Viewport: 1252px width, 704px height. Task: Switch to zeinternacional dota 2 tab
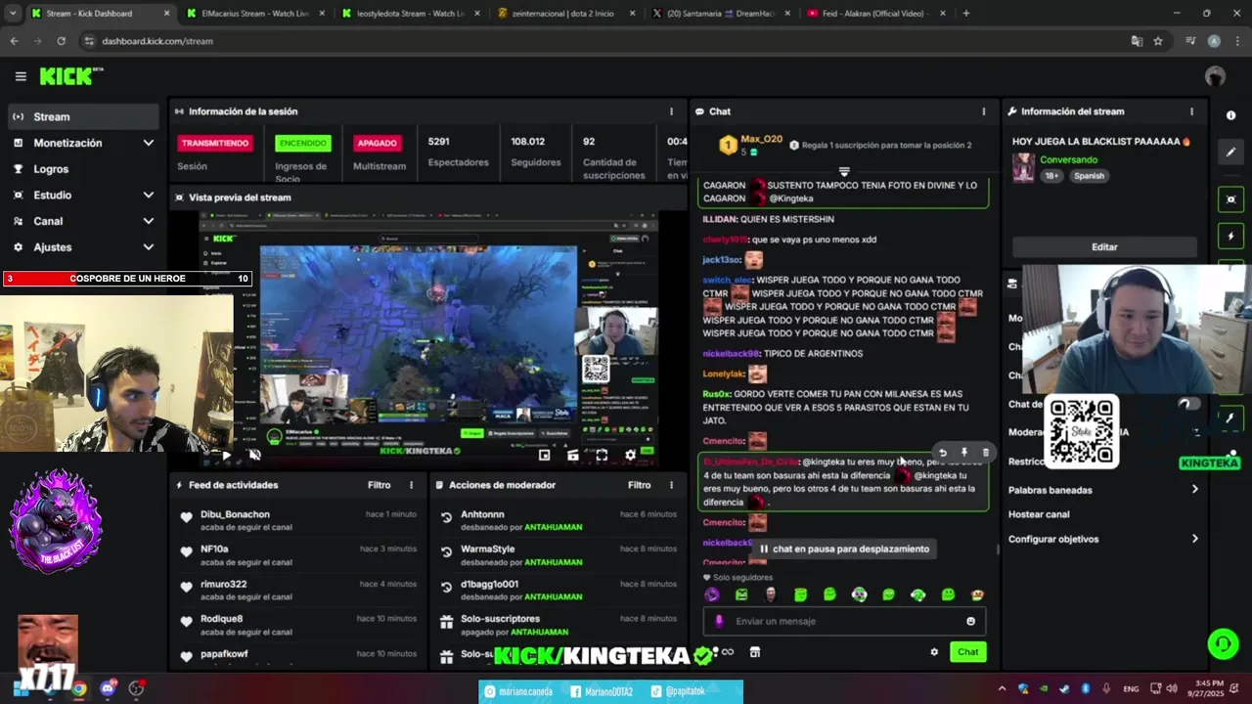564,14
